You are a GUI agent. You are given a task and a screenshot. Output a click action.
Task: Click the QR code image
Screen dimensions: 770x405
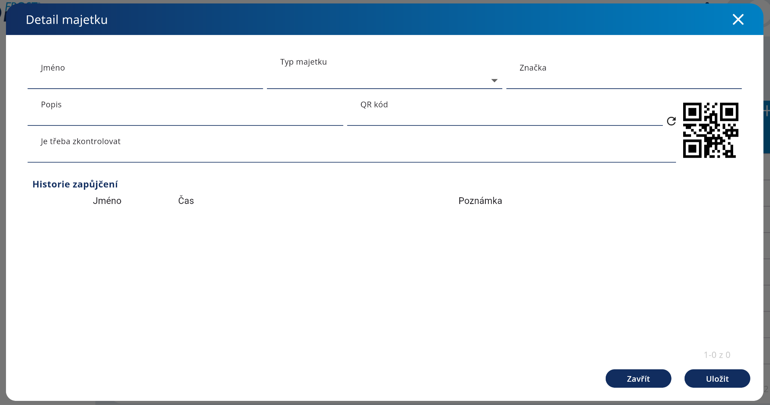(710, 130)
